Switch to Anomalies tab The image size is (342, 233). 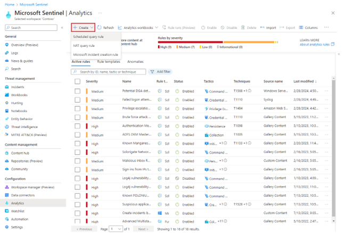pos(135,62)
